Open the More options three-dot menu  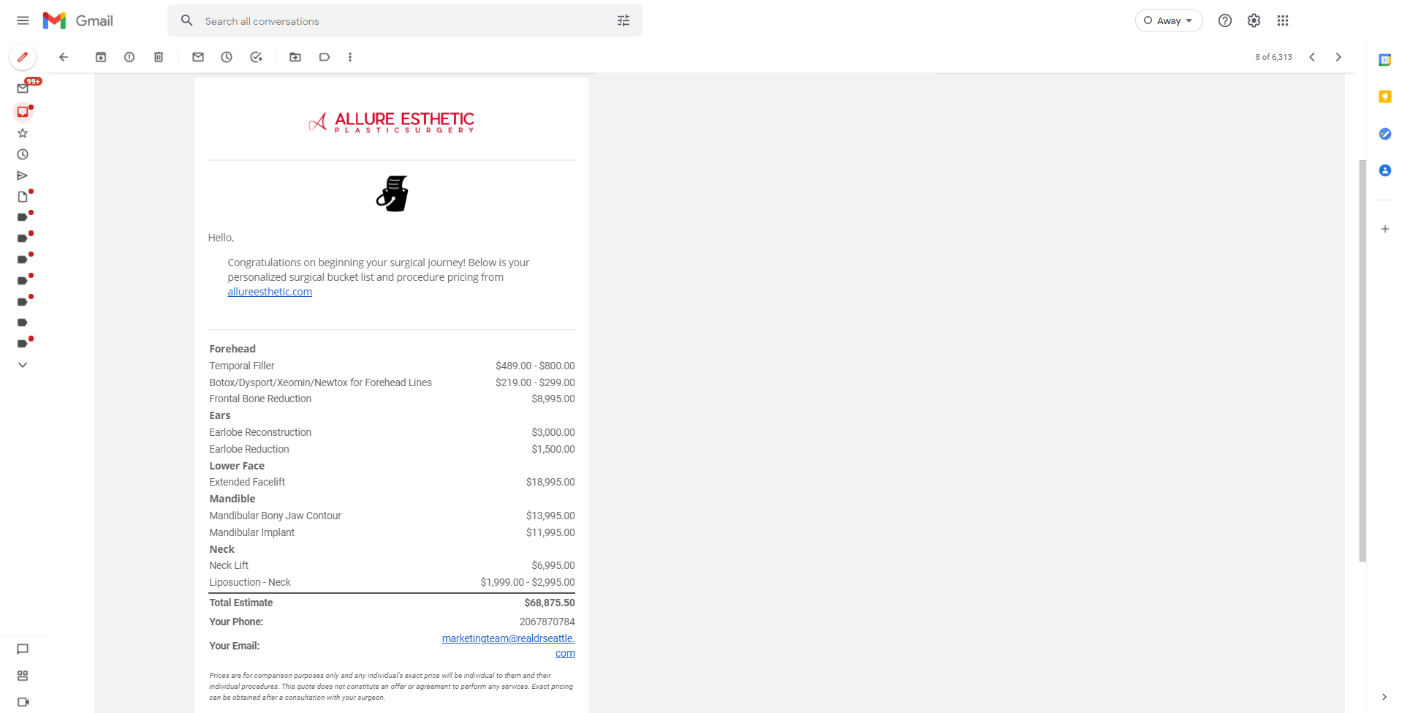[x=350, y=57]
